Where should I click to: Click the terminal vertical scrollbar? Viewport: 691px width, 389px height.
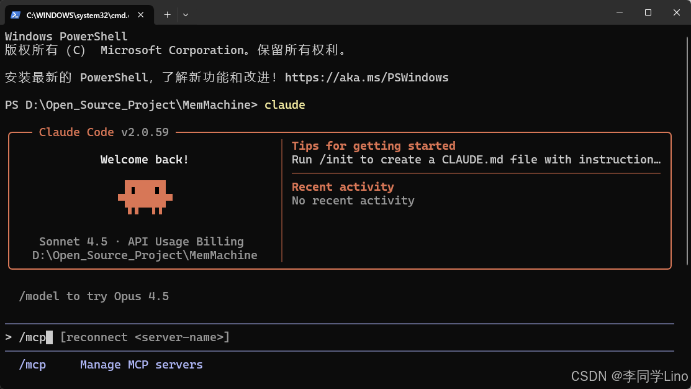tap(687, 150)
